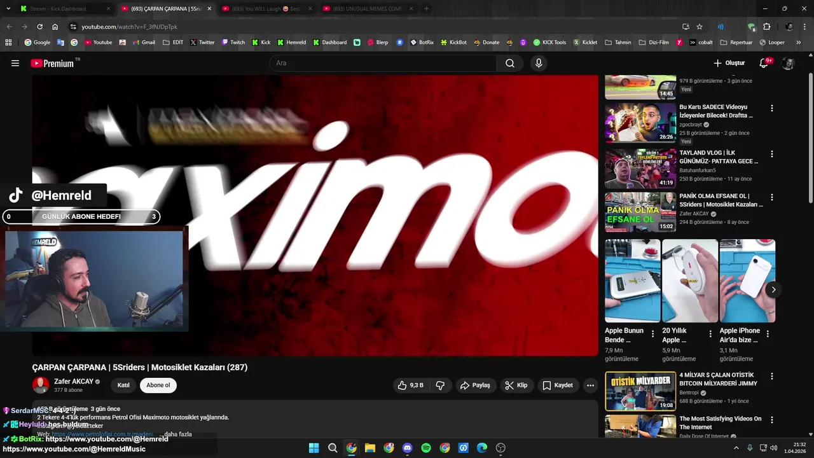
Task: Select the ÇARPAN ÇARPANA browser tab
Action: (165, 9)
